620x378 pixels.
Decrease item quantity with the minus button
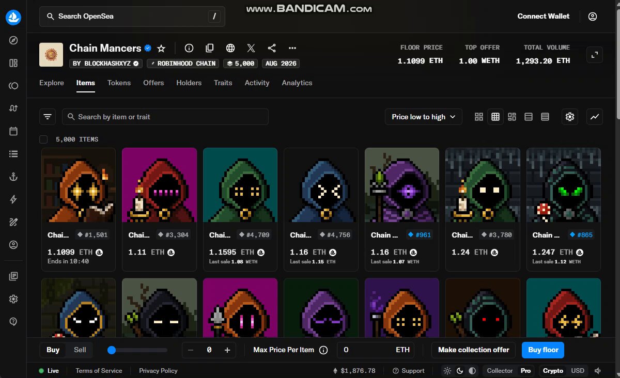191,350
